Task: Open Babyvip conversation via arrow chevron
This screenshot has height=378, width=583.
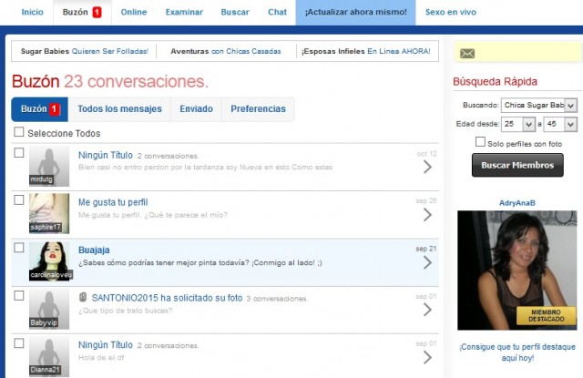Action: 427,310
